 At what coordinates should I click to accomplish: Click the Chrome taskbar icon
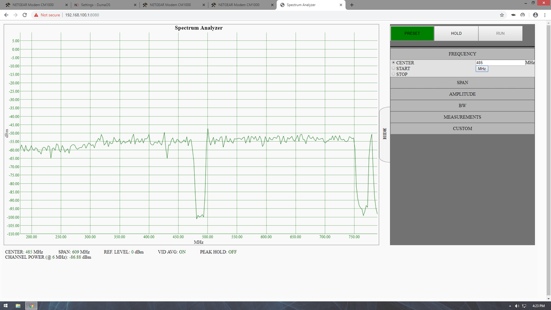(x=31, y=306)
